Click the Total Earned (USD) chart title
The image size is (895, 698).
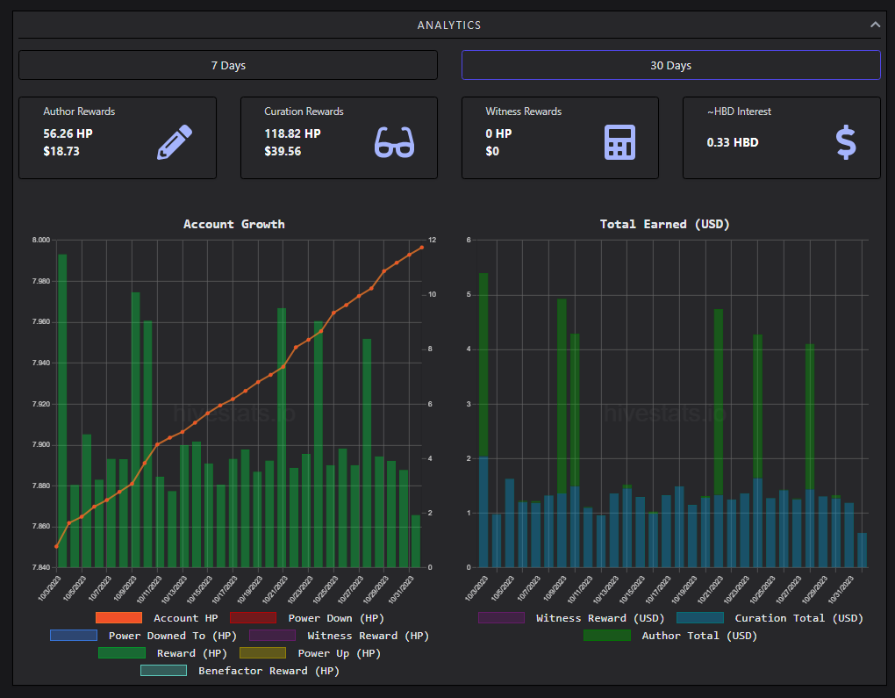(664, 224)
